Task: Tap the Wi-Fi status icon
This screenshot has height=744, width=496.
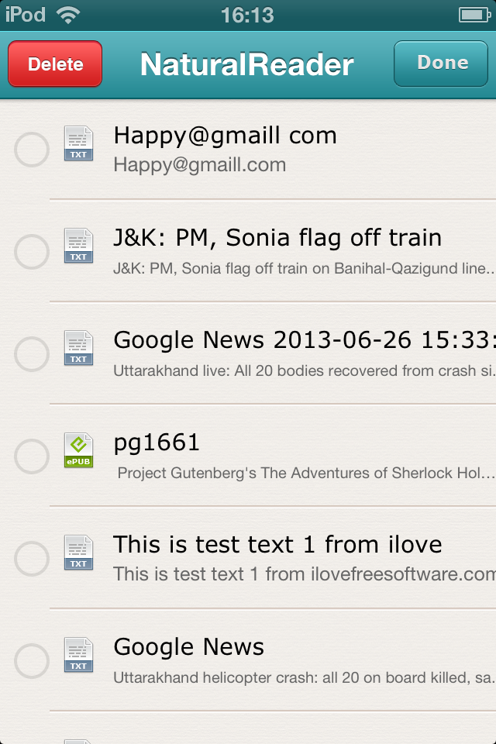Action: click(69, 15)
